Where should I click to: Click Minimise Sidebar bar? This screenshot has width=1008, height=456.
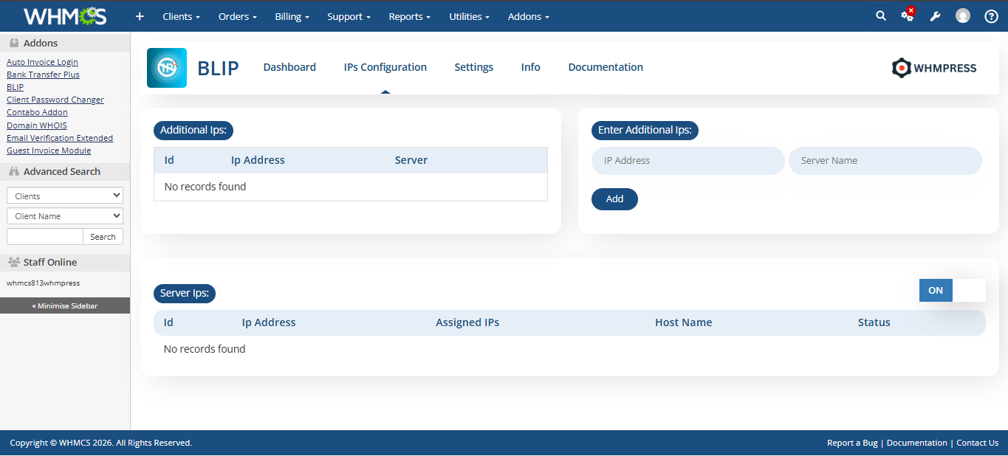coord(65,305)
